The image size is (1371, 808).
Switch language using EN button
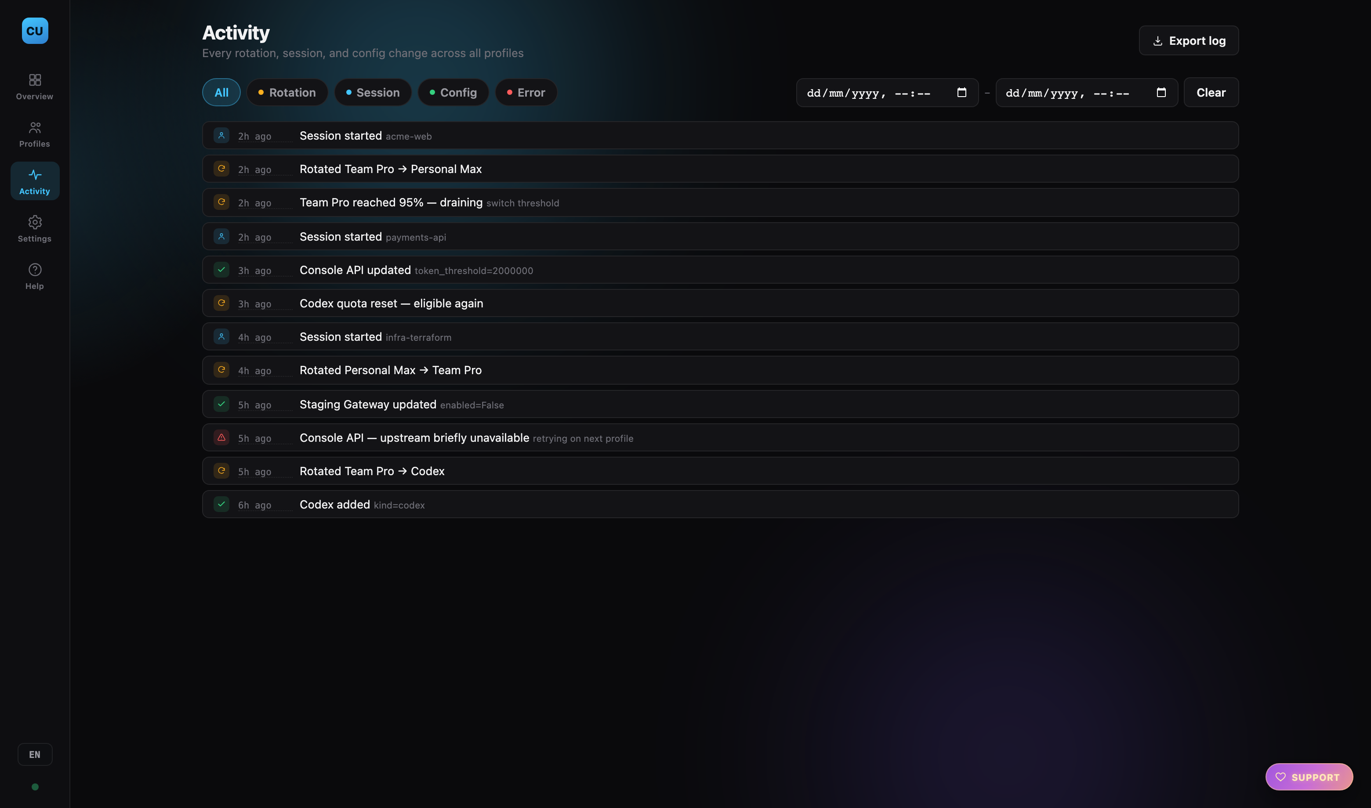pos(35,754)
